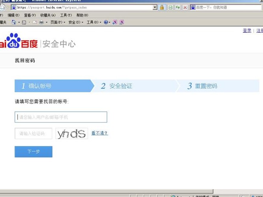Click the 下一步 button

coord(34,152)
